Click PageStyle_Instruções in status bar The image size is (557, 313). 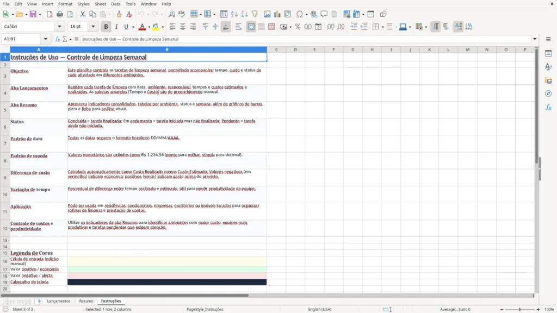tap(205, 309)
